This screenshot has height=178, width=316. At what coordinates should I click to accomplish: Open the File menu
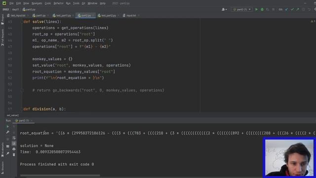pyautogui.click(x=11, y=3)
